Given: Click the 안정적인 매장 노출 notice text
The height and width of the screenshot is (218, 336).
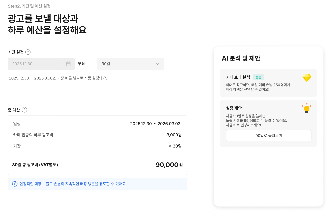Looking at the screenshot, I should [x=73, y=184].
